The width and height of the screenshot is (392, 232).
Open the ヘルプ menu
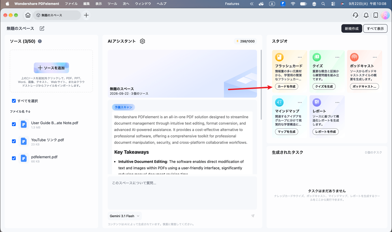click(x=162, y=4)
